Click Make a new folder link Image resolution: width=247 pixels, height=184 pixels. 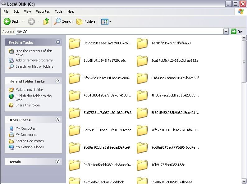coord(29,90)
